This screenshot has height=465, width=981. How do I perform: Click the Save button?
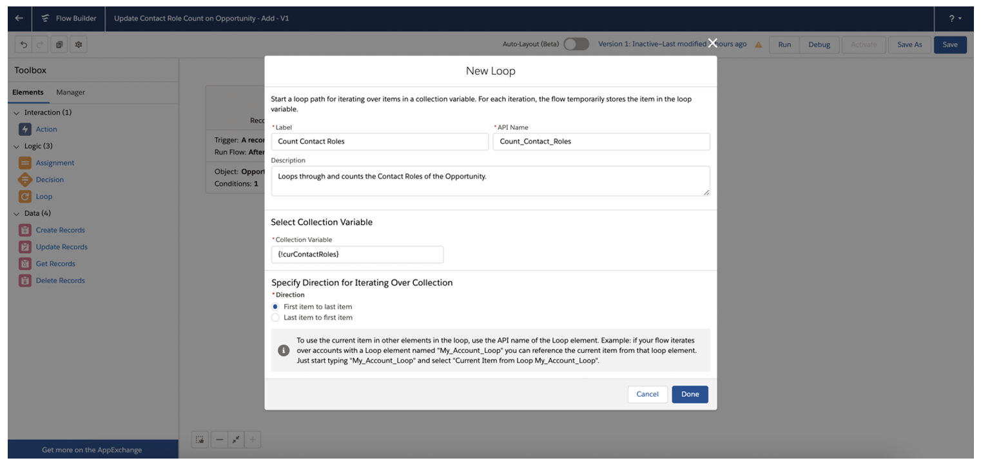950,44
